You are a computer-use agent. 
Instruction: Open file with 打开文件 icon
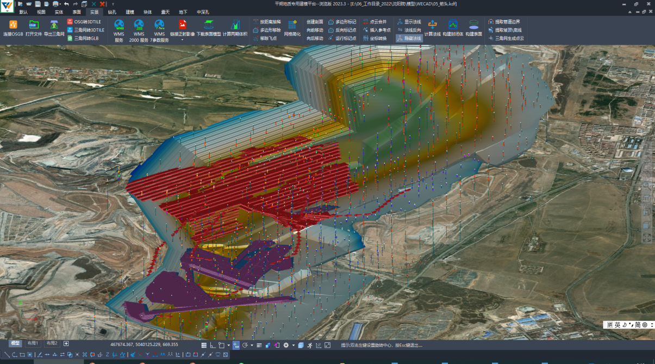pos(34,25)
